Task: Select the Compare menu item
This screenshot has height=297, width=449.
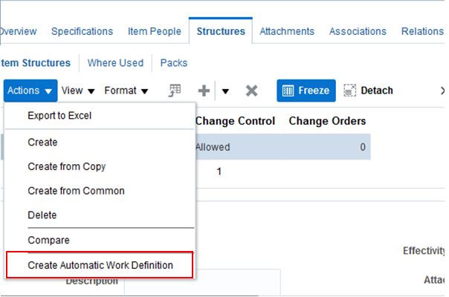Action: [x=48, y=241]
